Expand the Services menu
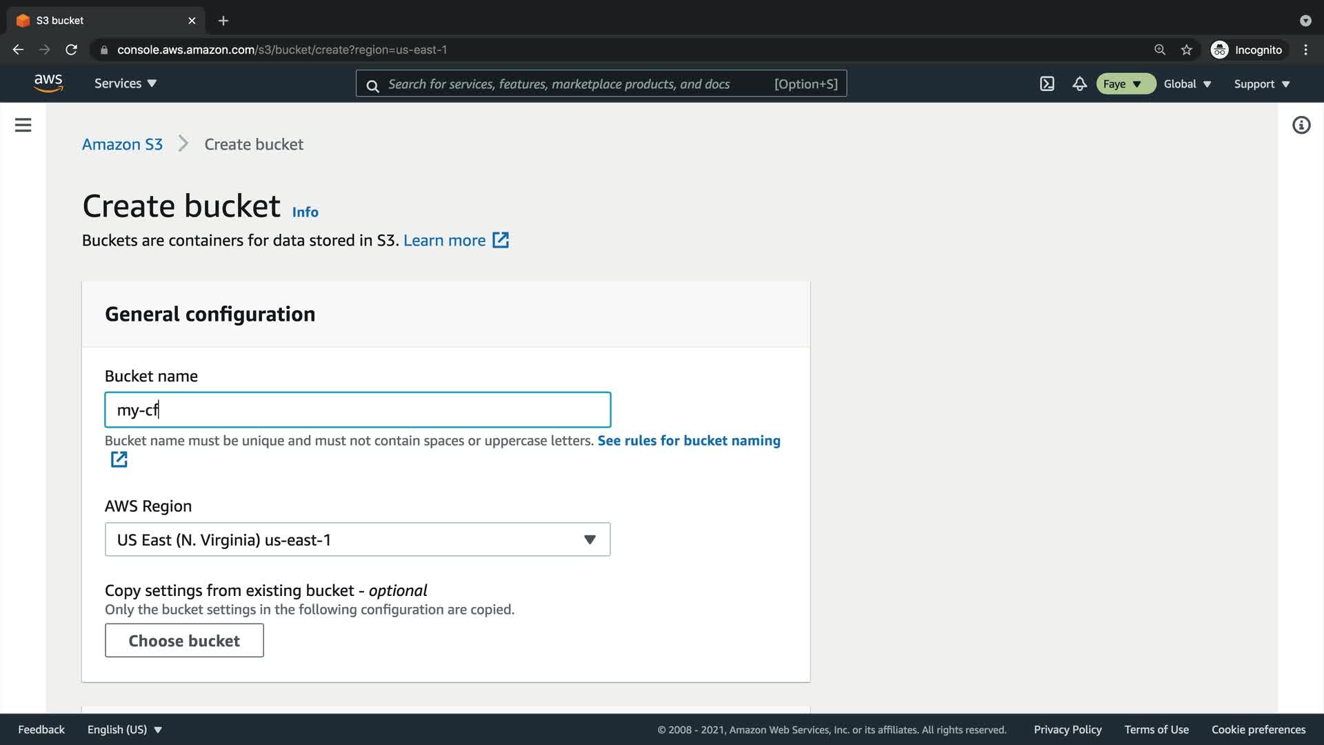This screenshot has height=745, width=1324. pos(126,83)
